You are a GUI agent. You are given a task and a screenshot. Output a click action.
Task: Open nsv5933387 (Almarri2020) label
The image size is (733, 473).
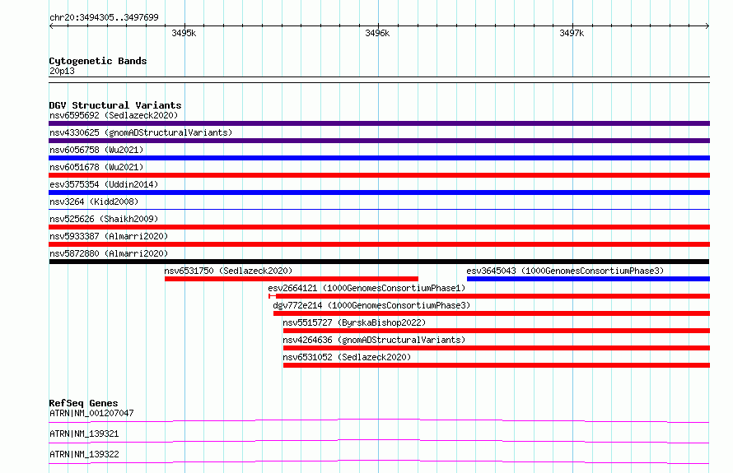tap(109, 236)
